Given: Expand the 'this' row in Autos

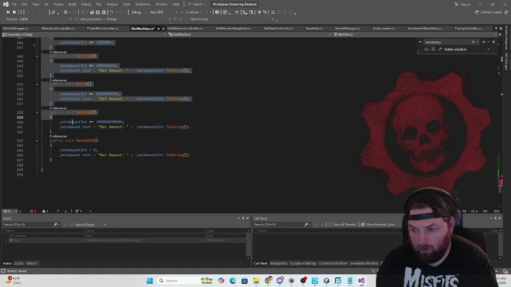Looking at the screenshot, I should tap(6, 240).
